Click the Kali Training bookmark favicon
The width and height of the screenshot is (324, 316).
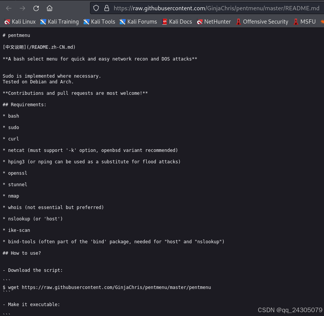pos(43,22)
